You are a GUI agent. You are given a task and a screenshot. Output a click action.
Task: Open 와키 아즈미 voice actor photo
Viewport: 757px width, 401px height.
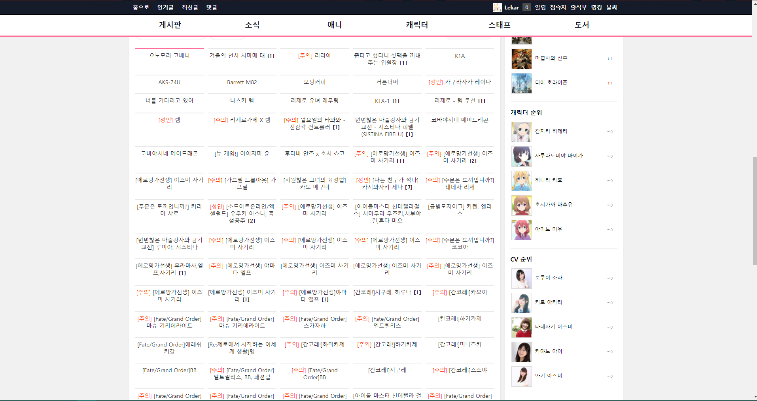[521, 376]
